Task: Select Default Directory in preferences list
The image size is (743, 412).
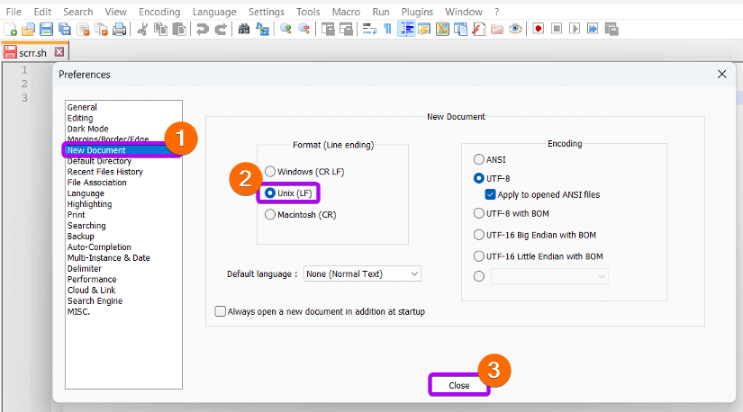Action: click(x=99, y=161)
